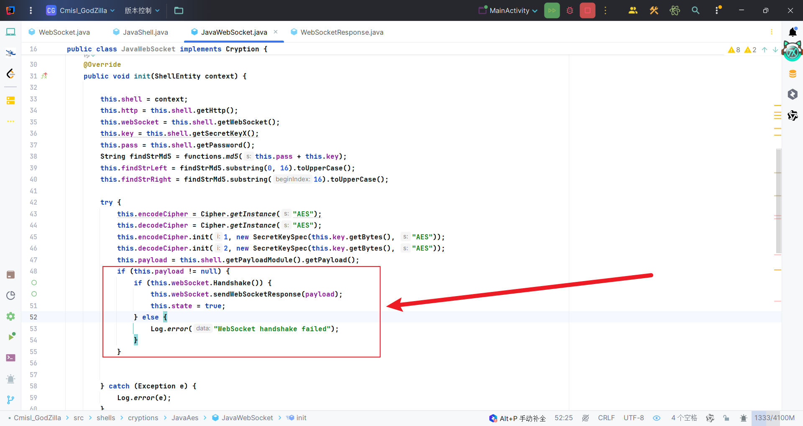Viewport: 803px width, 426px height.
Task: Switch to JavaShell.java tab
Action: [141, 32]
